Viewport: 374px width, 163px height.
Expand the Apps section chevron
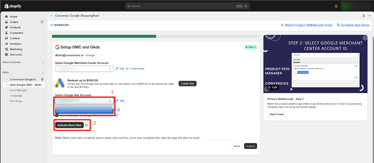(43, 73)
